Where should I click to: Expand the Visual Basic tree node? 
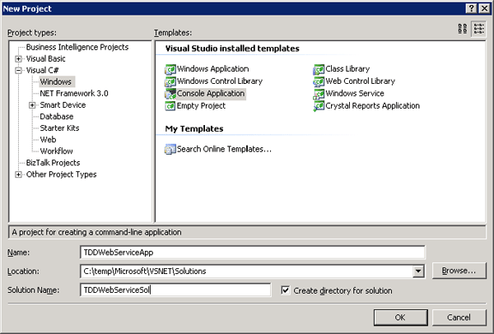pyautogui.click(x=19, y=59)
